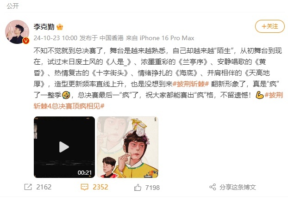Open the #披荆斩棘# hashtag link

(x=191, y=84)
